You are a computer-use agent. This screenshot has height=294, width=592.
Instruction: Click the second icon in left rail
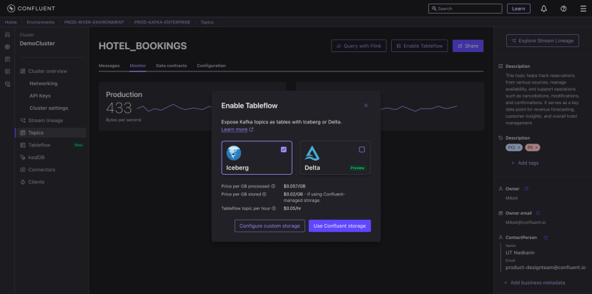pos(7,46)
